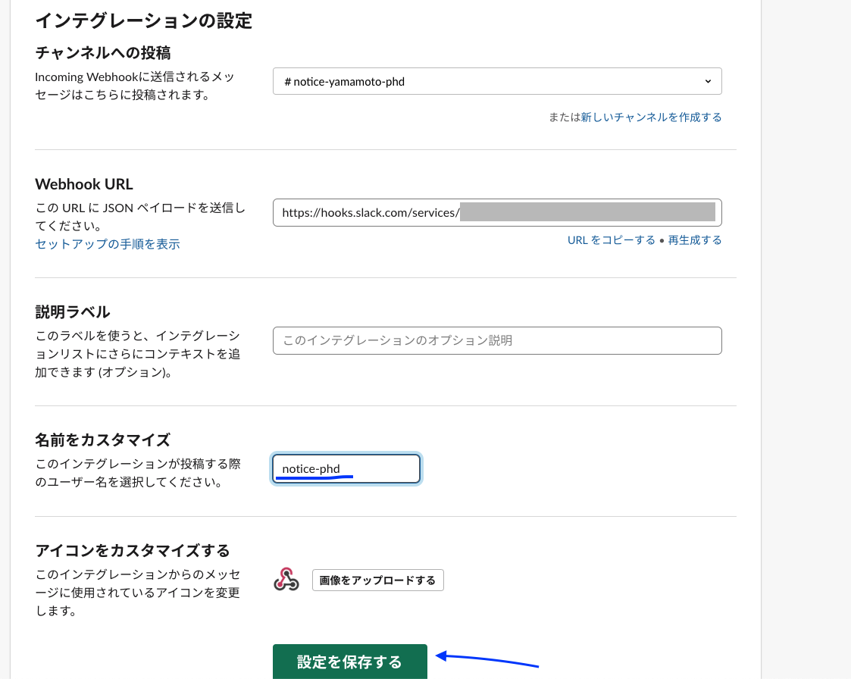The image size is (851, 679).
Task: Click the 設定を保存する button
Action: point(350,662)
